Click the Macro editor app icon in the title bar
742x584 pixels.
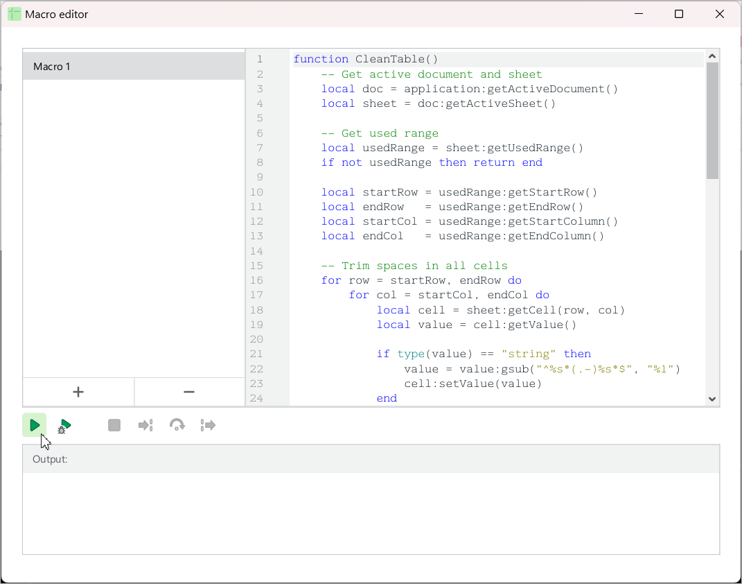pyautogui.click(x=14, y=14)
